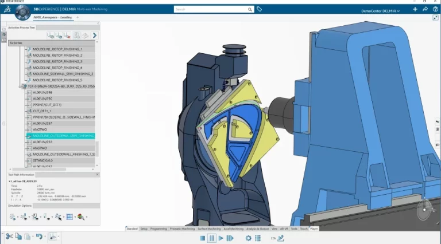The width and height of the screenshot is (441, 244).
Task: Close the Tool Path Information panel
Action: (97, 174)
